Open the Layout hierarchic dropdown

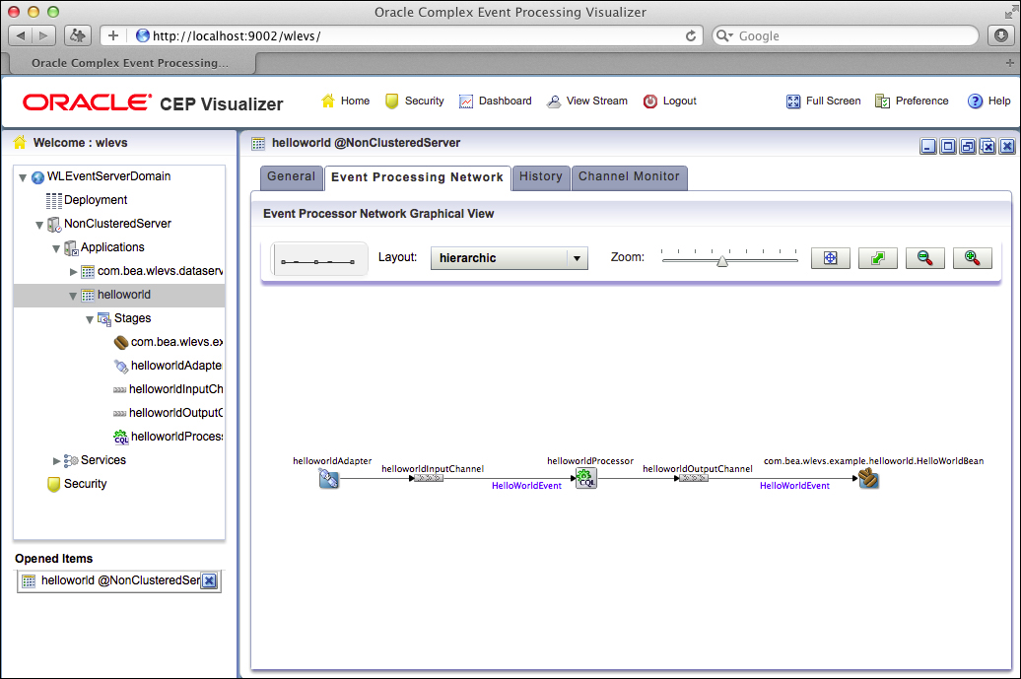tap(509, 258)
